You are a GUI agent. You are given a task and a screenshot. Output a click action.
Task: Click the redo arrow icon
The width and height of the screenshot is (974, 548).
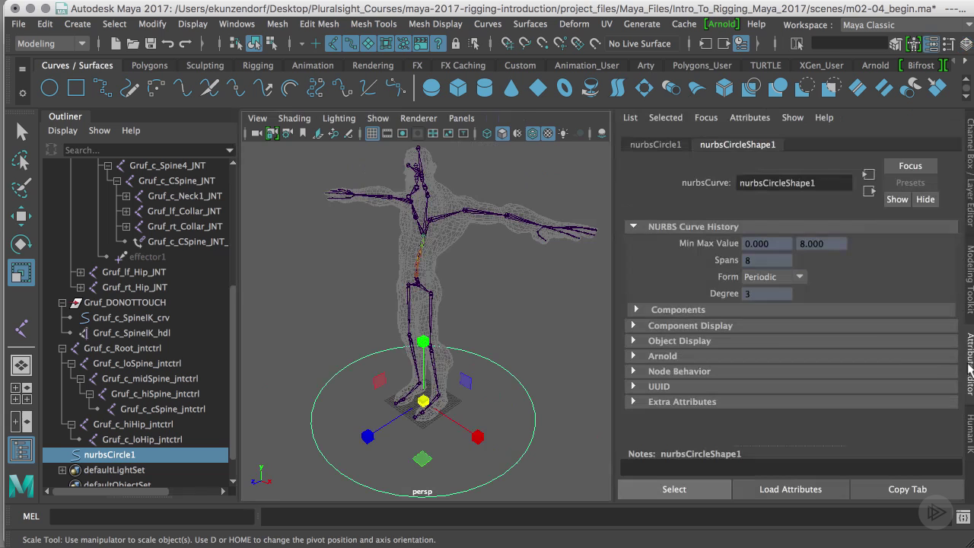coord(185,43)
